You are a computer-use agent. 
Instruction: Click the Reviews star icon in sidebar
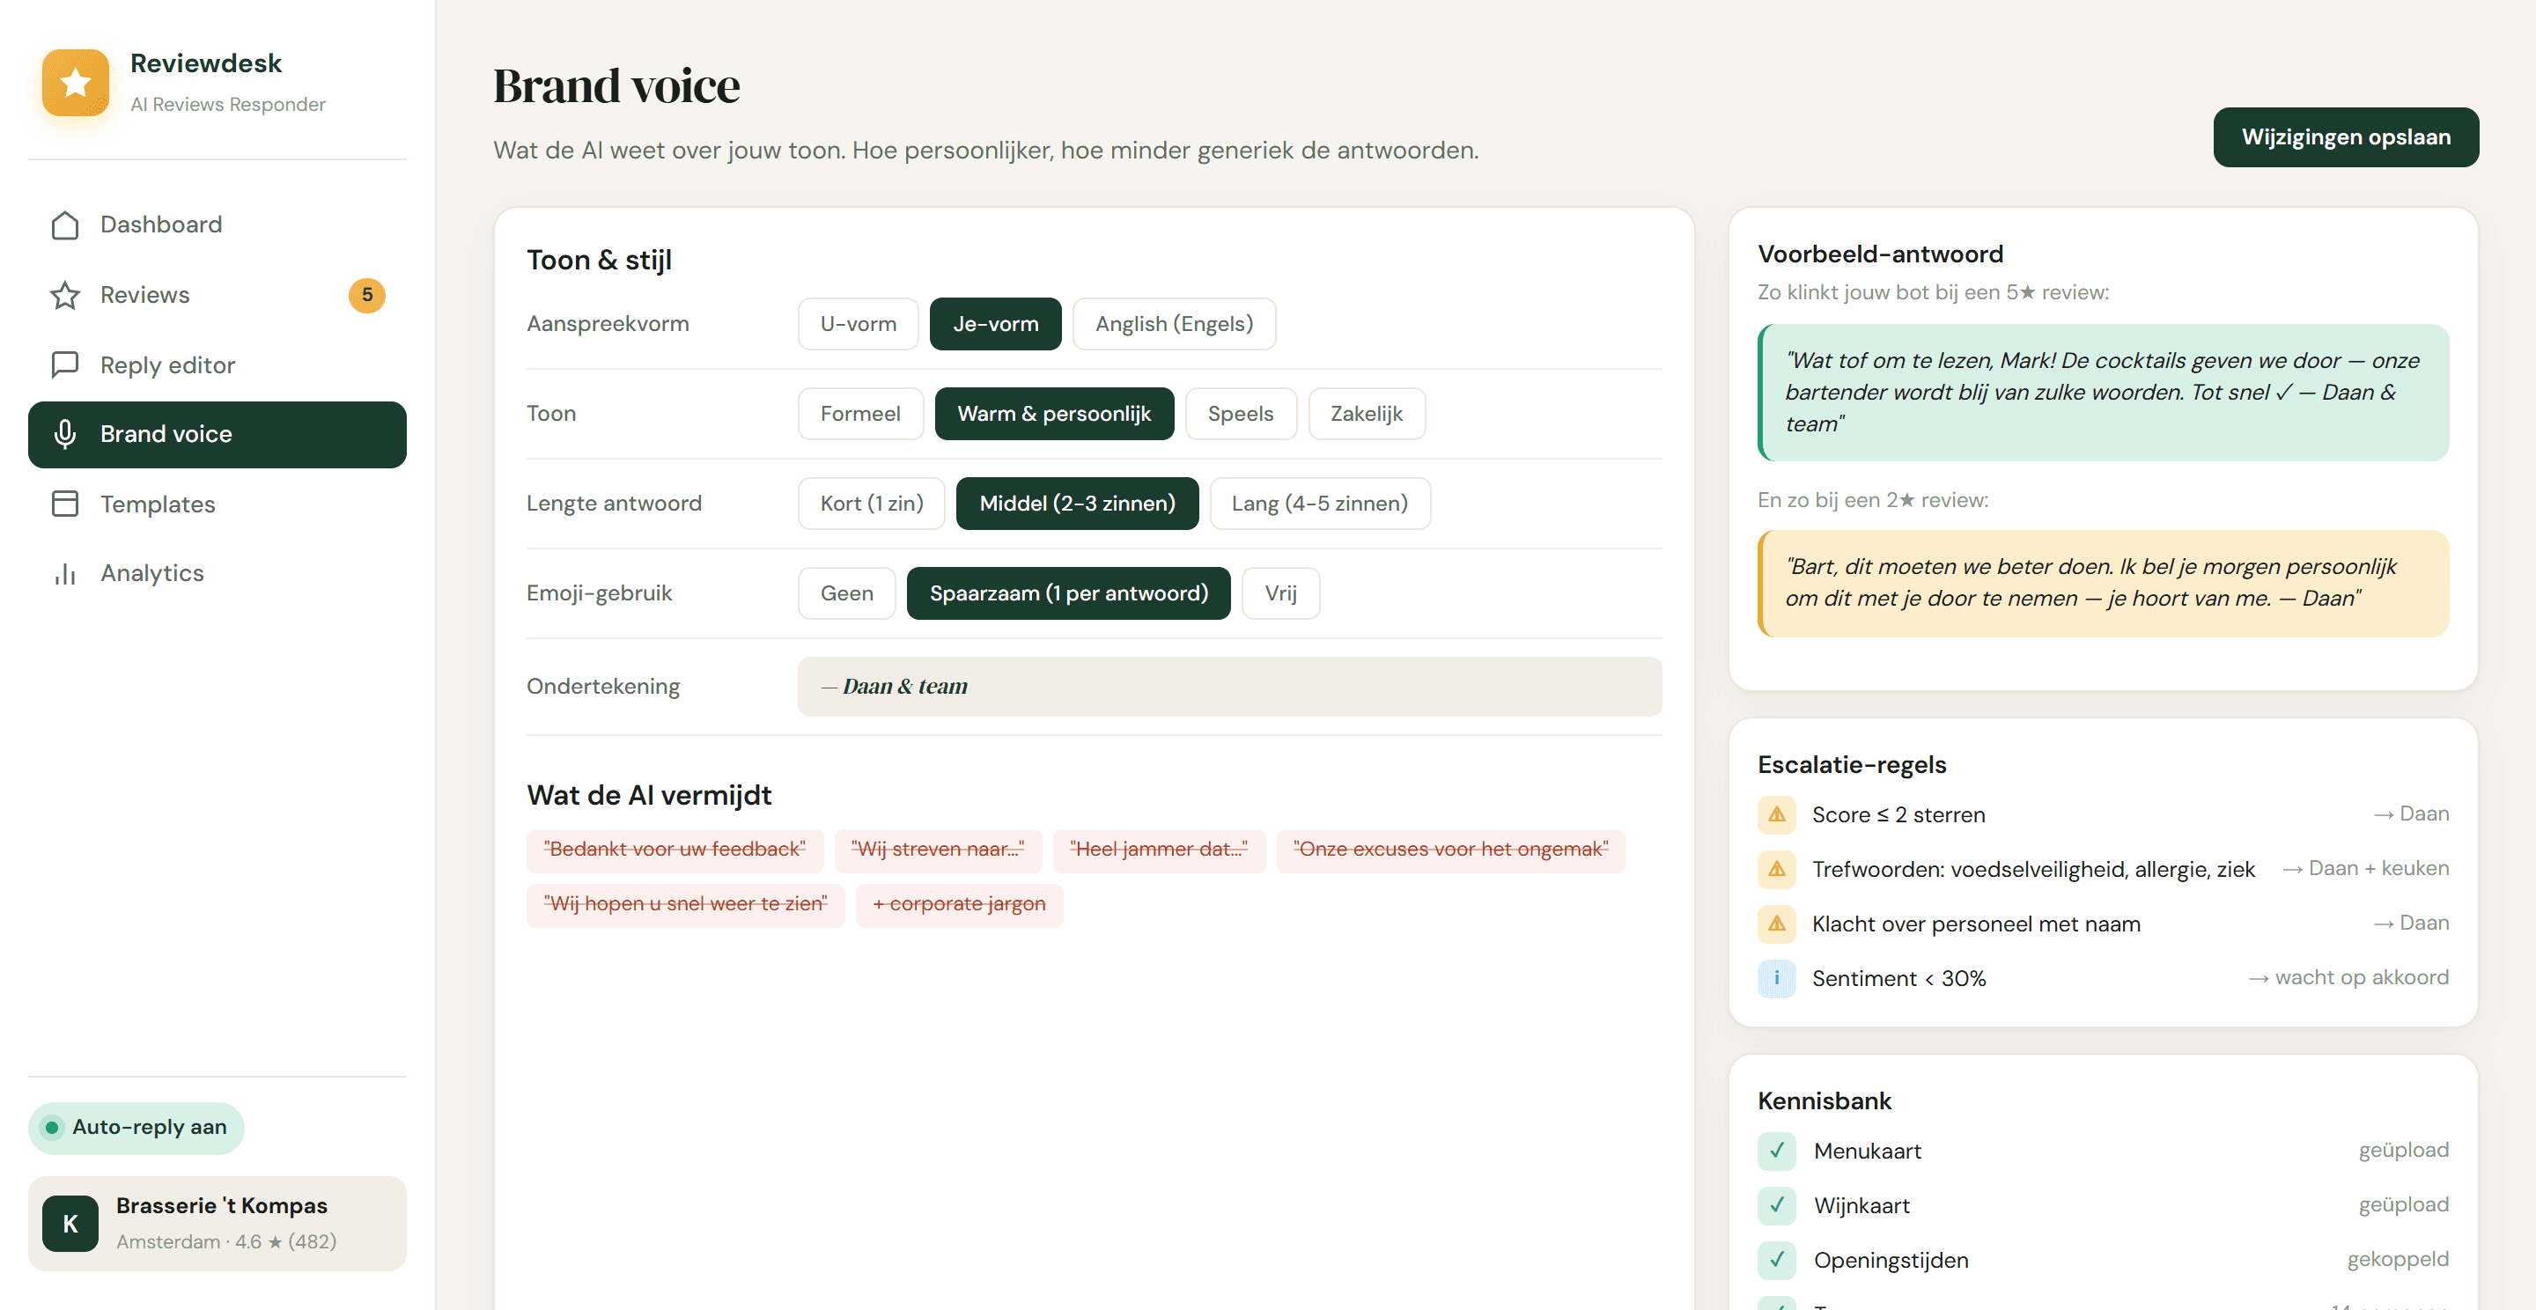point(65,295)
